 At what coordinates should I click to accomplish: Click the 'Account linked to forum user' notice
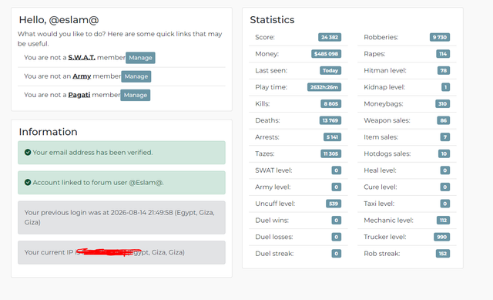[x=122, y=183]
